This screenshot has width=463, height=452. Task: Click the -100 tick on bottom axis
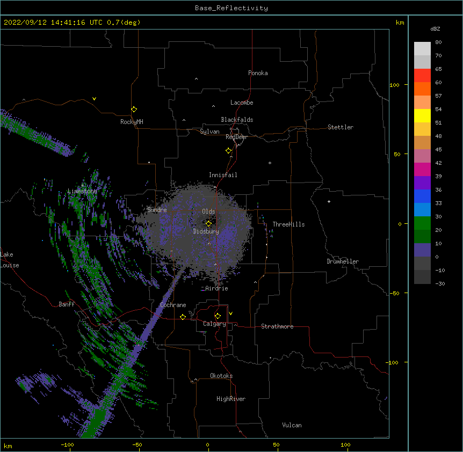pos(67,445)
